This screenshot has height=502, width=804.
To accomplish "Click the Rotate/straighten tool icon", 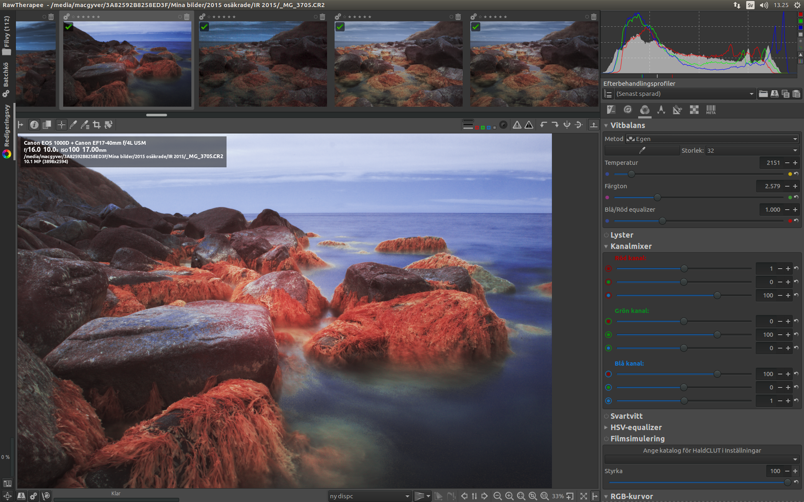I will [x=108, y=125].
